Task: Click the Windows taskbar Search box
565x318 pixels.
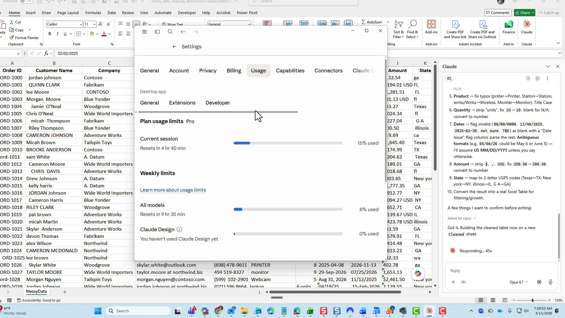Action: pyautogui.click(x=138, y=311)
